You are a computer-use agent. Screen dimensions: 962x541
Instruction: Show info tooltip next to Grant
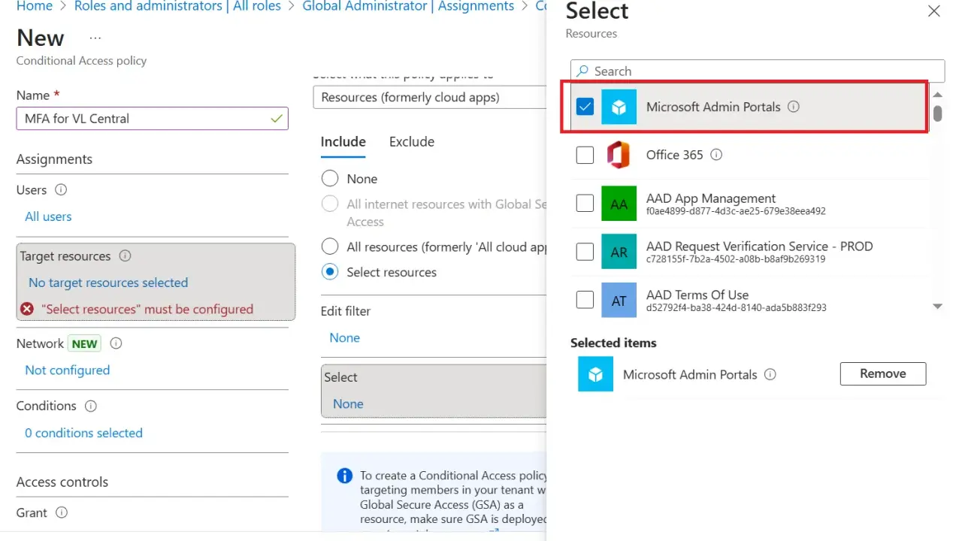62,512
